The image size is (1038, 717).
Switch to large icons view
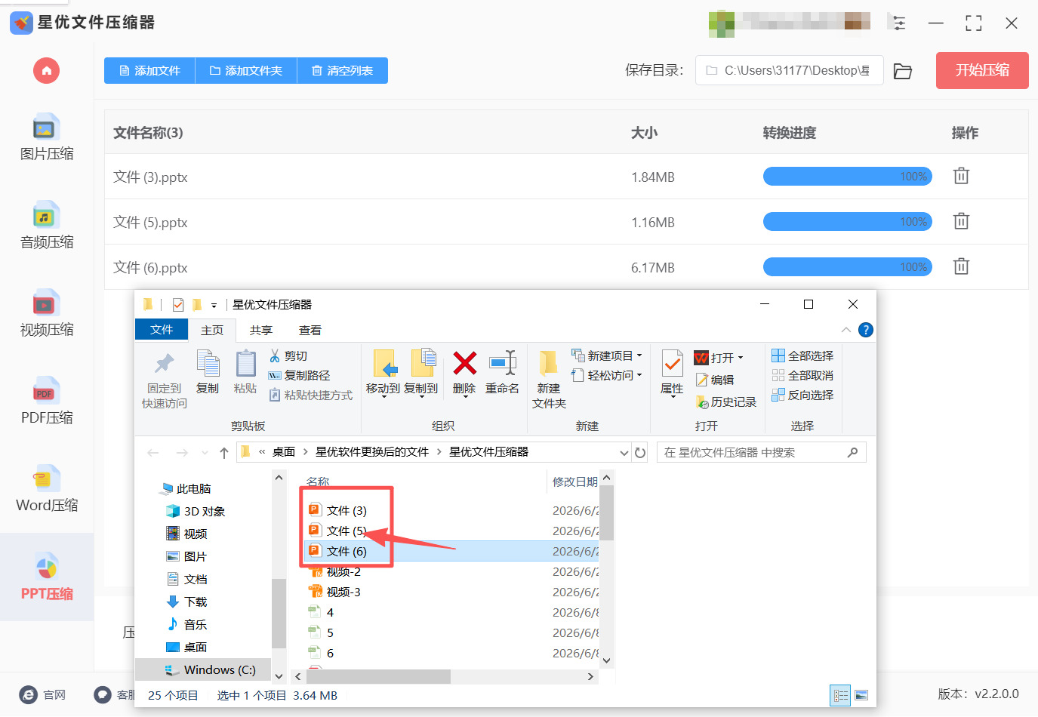pos(861,696)
